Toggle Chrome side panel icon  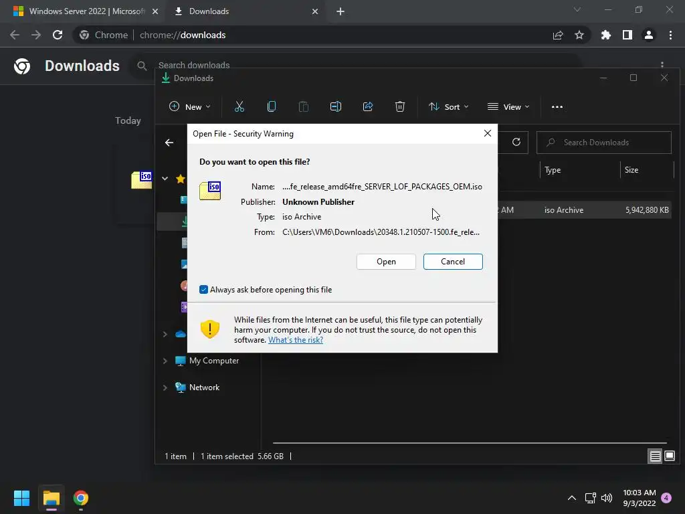point(627,35)
